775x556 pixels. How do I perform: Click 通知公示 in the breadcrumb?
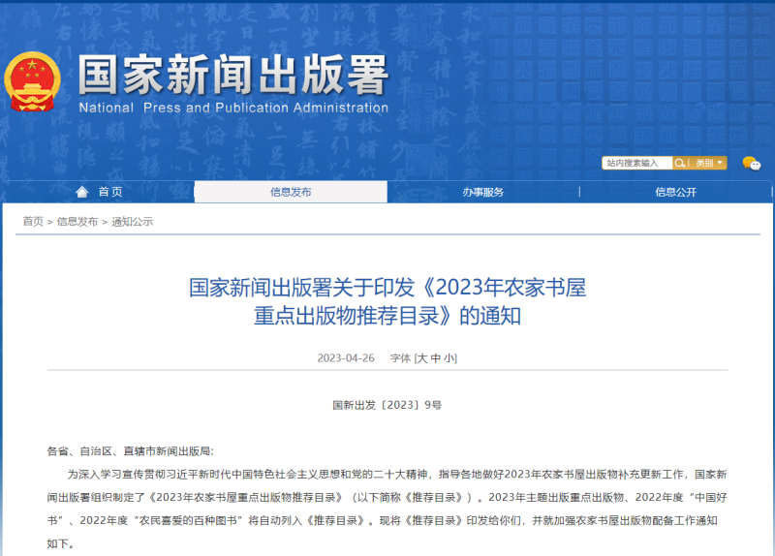[x=132, y=222]
